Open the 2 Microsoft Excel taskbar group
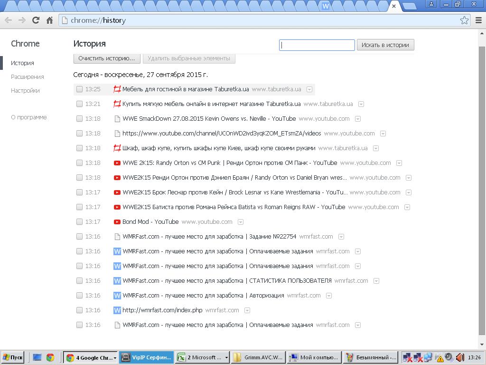486x365 pixels. [203, 357]
